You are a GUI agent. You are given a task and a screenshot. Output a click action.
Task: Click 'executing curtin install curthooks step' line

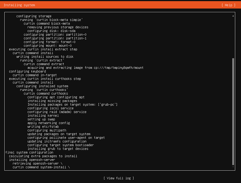[x=45, y=79]
